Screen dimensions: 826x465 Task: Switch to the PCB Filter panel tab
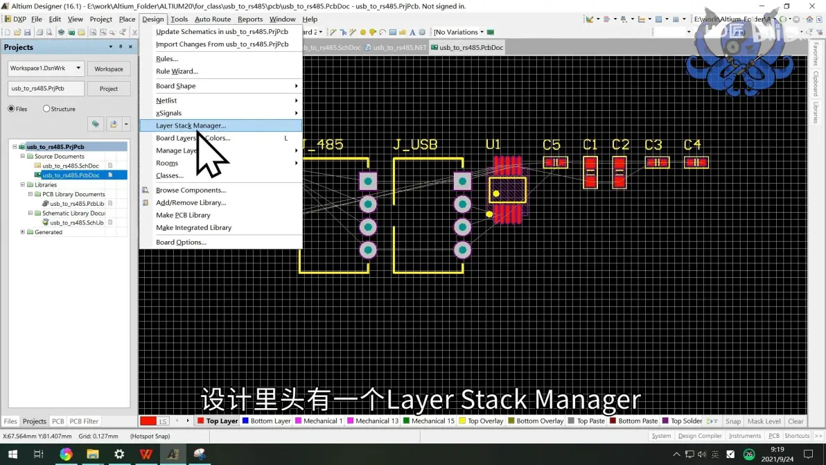[85, 421]
